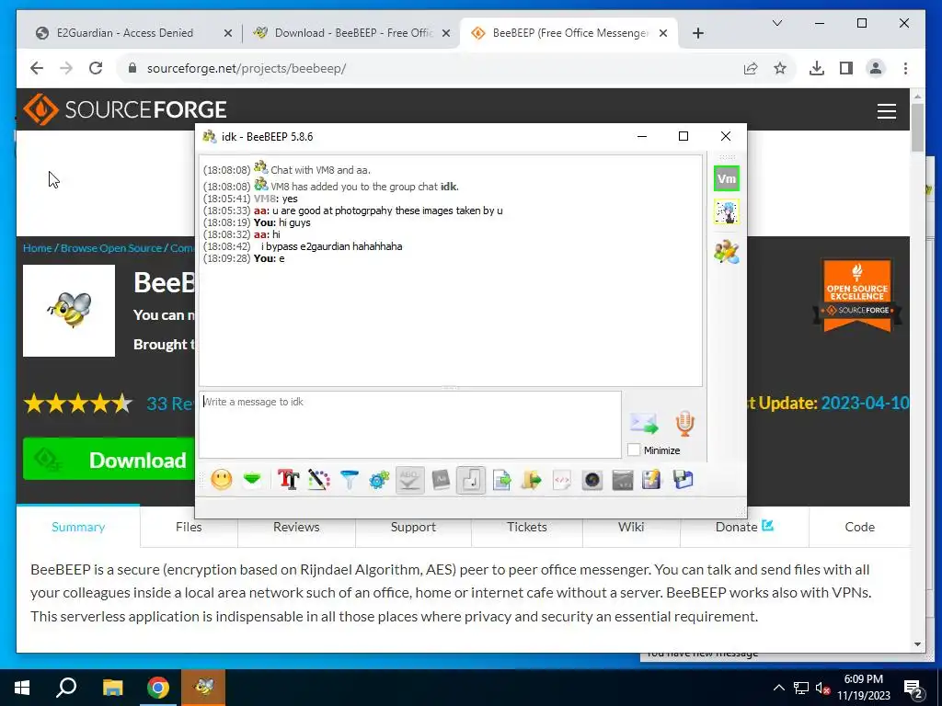Switch to the Download - BeeBEEP browser tab
Image resolution: width=942 pixels, height=706 pixels.
351,33
